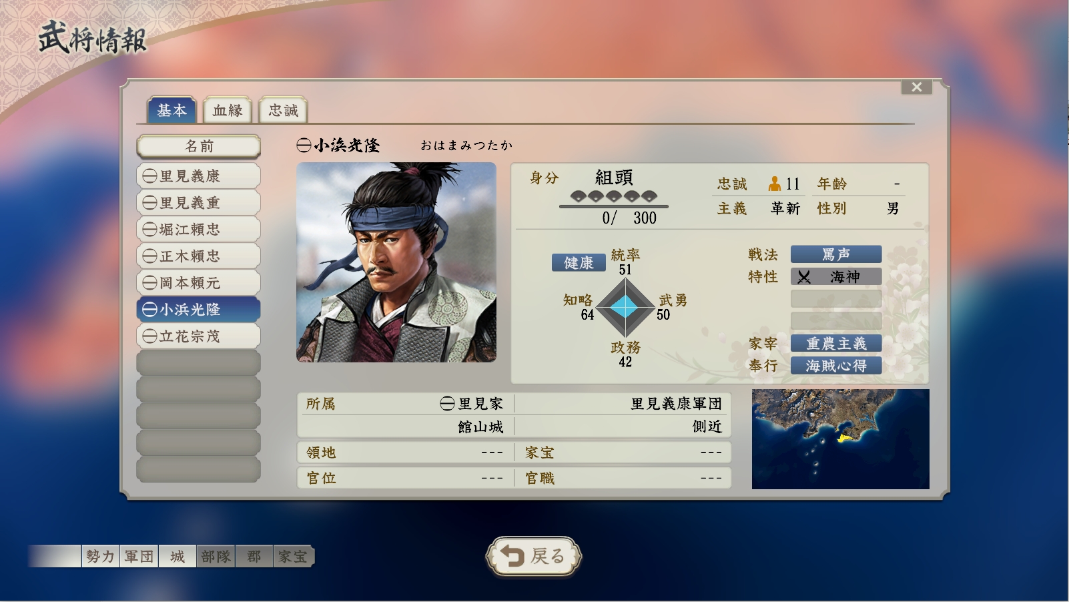Click the orange loyalty person icon

[x=775, y=184]
